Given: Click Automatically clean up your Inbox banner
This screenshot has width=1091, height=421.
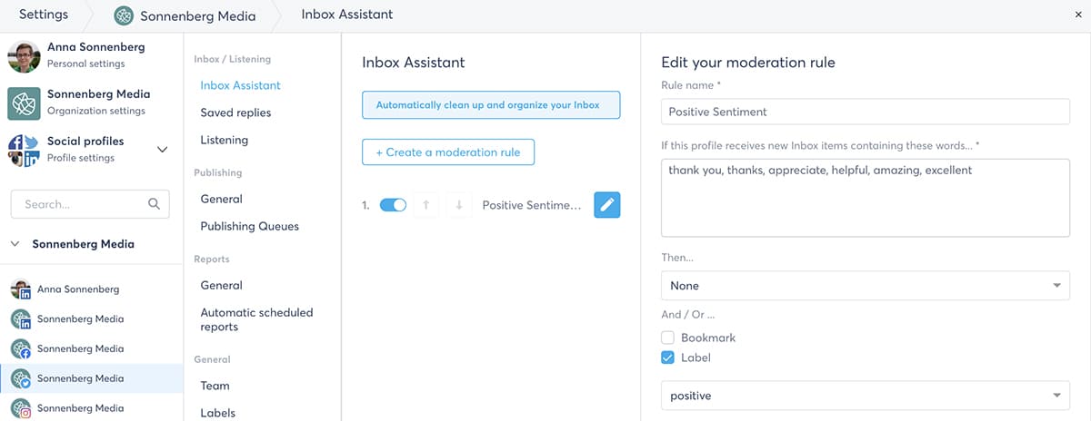Looking at the screenshot, I should 491,105.
